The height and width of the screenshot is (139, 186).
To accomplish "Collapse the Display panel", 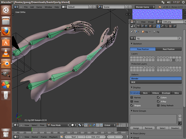I will [x=132, y=87].
